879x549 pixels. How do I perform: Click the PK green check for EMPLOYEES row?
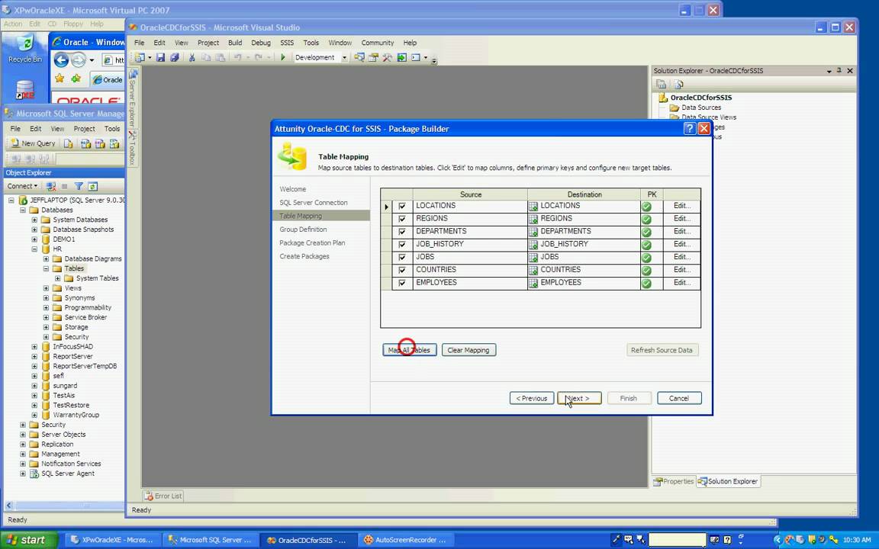coord(646,284)
